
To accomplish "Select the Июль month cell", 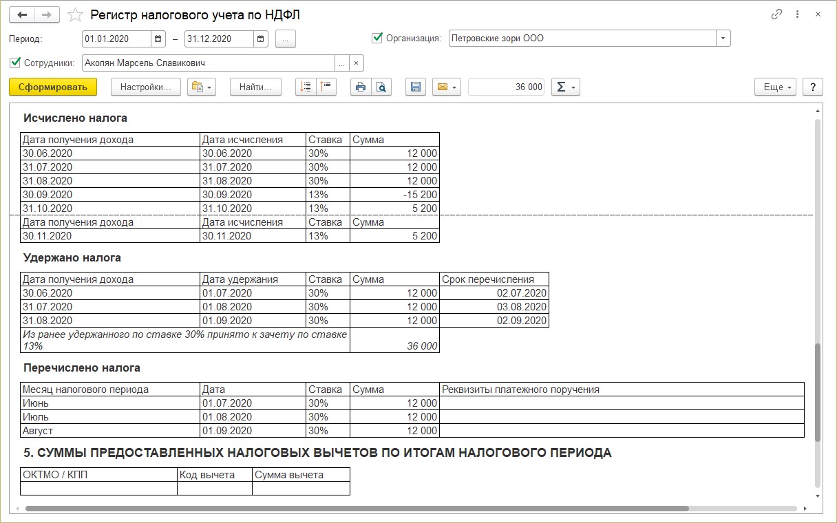I will 110,417.
